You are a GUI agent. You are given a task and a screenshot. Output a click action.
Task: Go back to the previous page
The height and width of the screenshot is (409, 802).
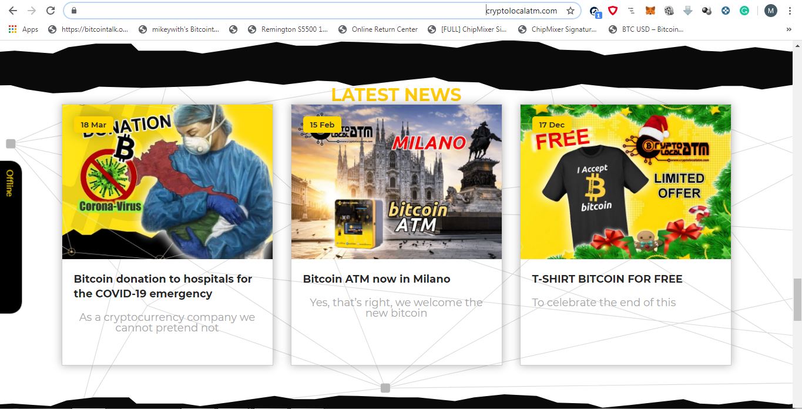click(13, 11)
